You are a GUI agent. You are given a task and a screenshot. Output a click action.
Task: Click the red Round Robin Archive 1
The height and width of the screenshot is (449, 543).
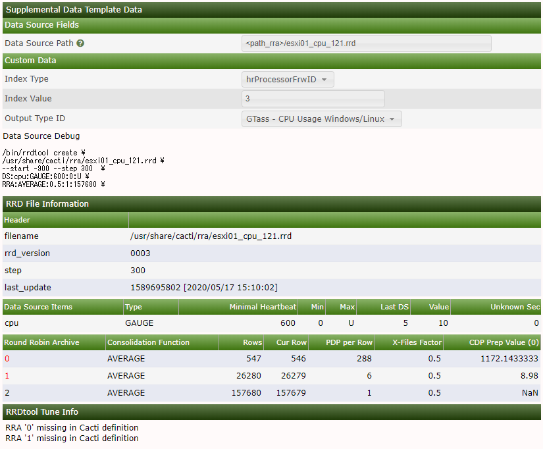7,375
